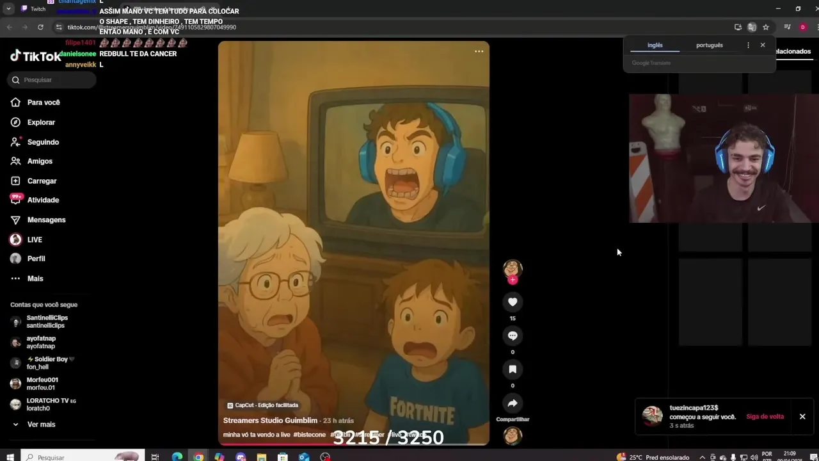Click the Siga de volta button

(765, 417)
